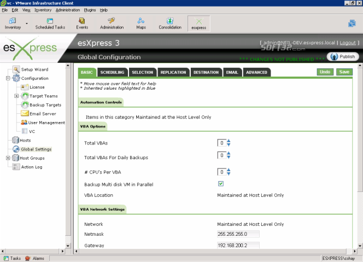363x262 pixels.
Task: Click the Gateway input field
Action: [x=238, y=245]
